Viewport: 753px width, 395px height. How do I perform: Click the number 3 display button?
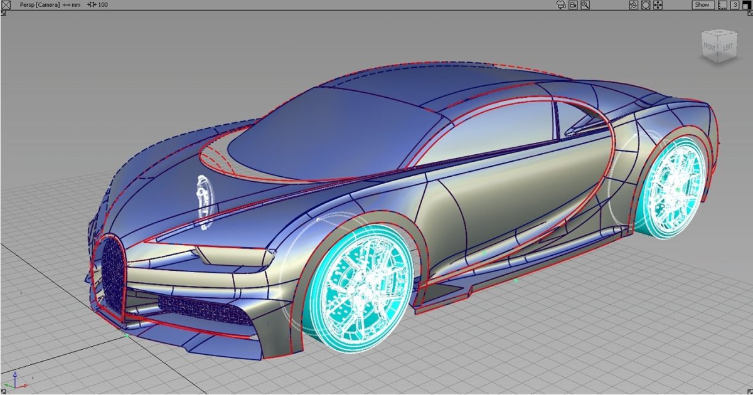[734, 4]
